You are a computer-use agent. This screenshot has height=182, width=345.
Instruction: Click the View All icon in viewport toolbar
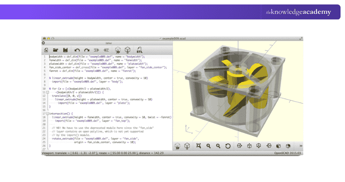click(199, 146)
